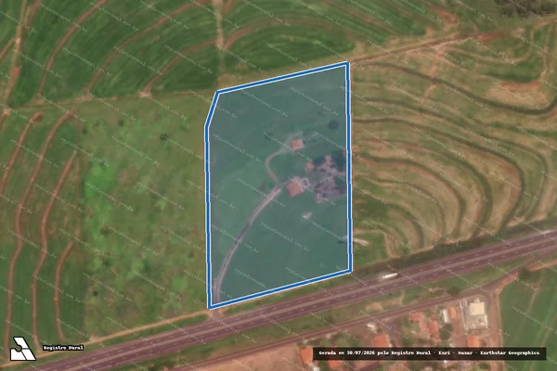Select the blue-outlined property polygon
The image size is (557, 371).
(x=278, y=185)
